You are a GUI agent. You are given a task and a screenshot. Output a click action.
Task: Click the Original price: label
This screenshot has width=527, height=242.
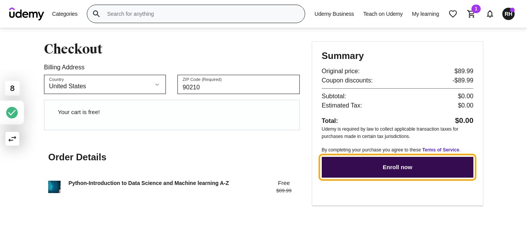coord(341,71)
